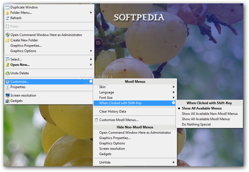This screenshot has height=172, width=249.
Task: Click the Open New... folder icon
Action: tap(7, 65)
